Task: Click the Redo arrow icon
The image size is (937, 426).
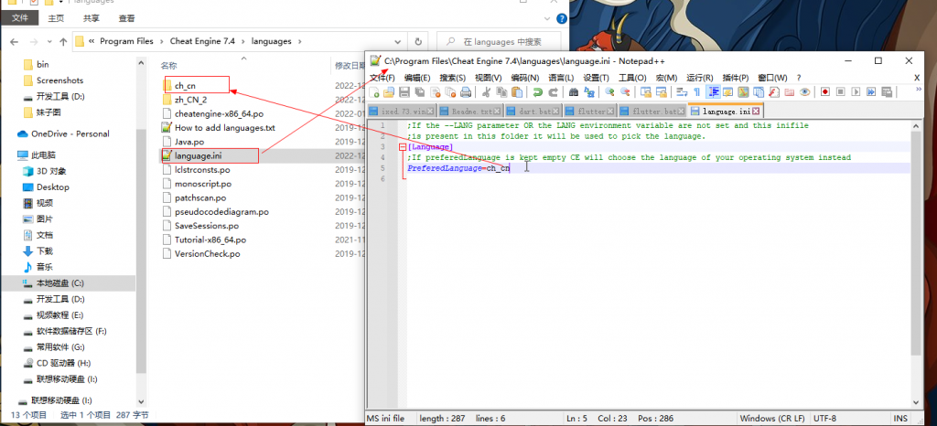Action: [x=553, y=92]
